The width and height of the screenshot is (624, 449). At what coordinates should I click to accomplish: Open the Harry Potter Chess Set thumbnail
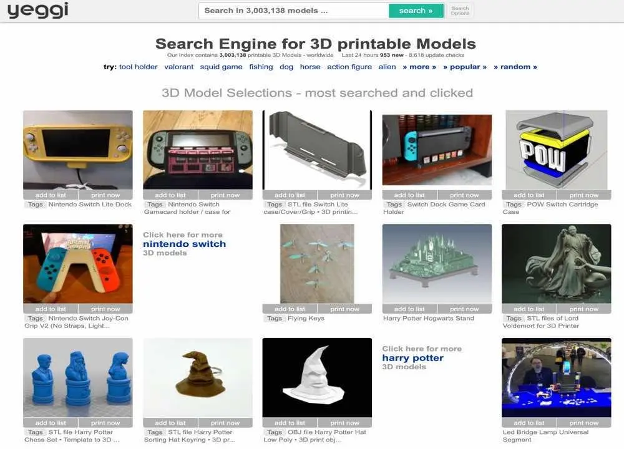point(77,378)
